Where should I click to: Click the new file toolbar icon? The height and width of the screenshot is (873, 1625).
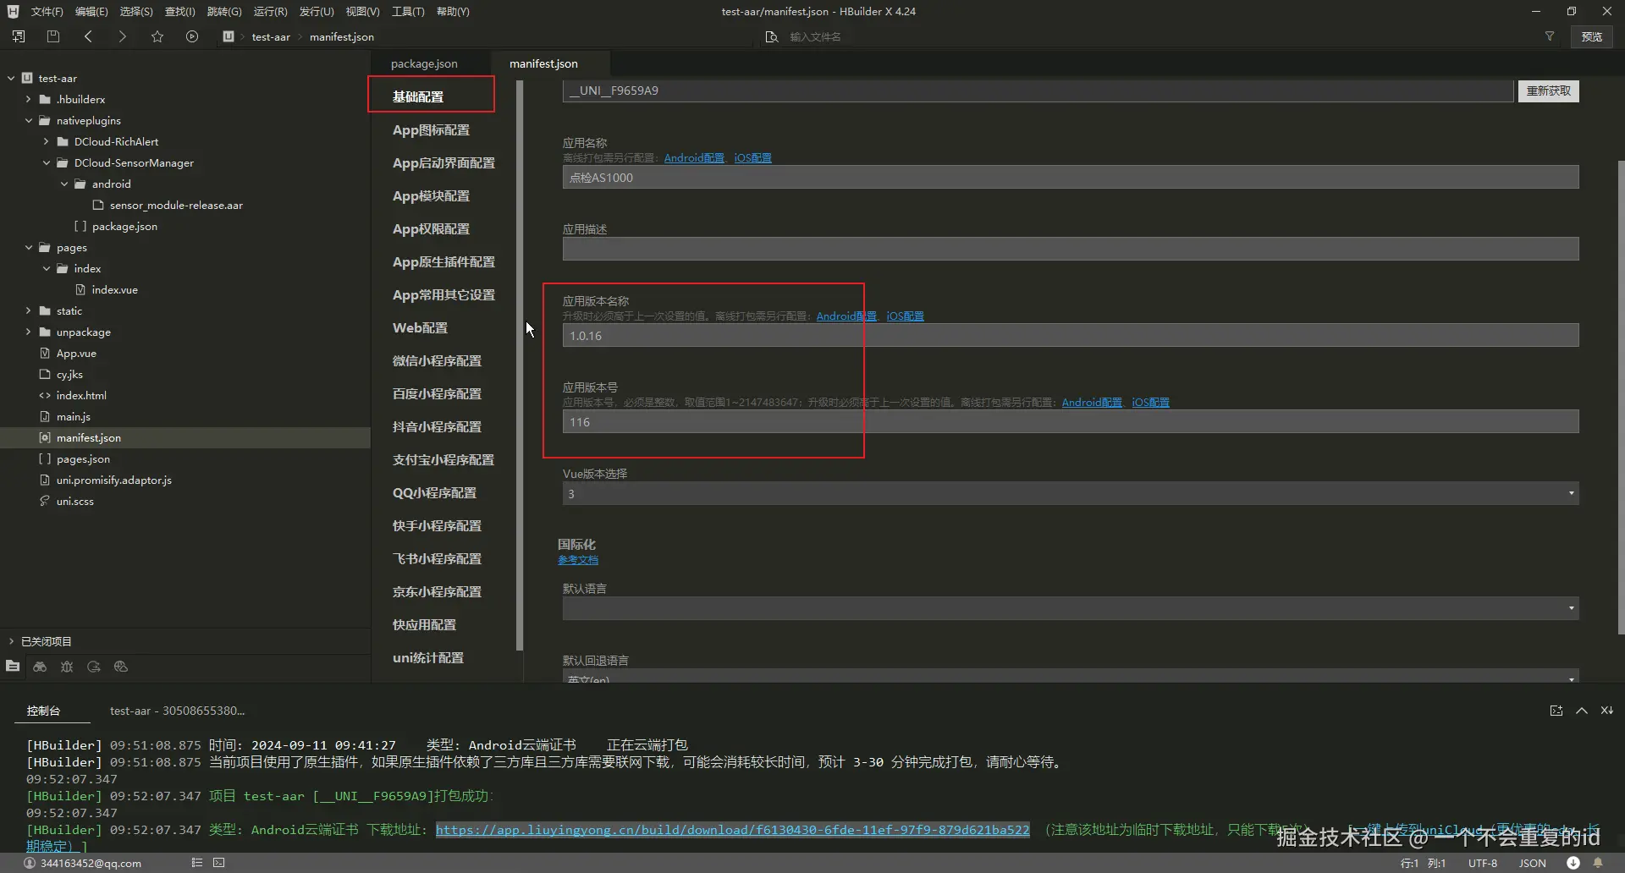pos(19,36)
